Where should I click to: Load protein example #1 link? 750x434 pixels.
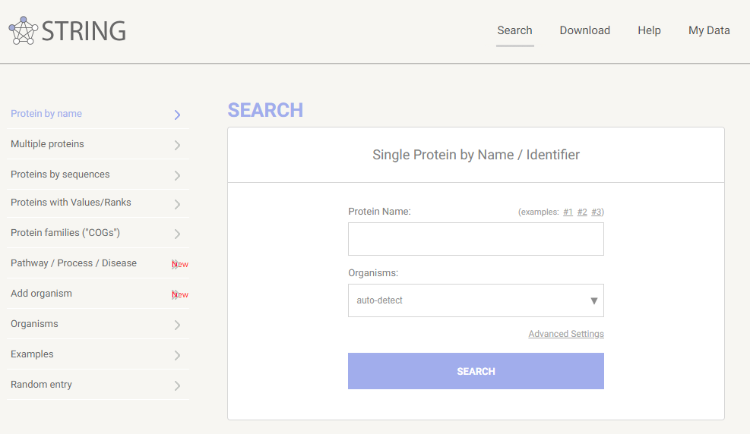[568, 212]
